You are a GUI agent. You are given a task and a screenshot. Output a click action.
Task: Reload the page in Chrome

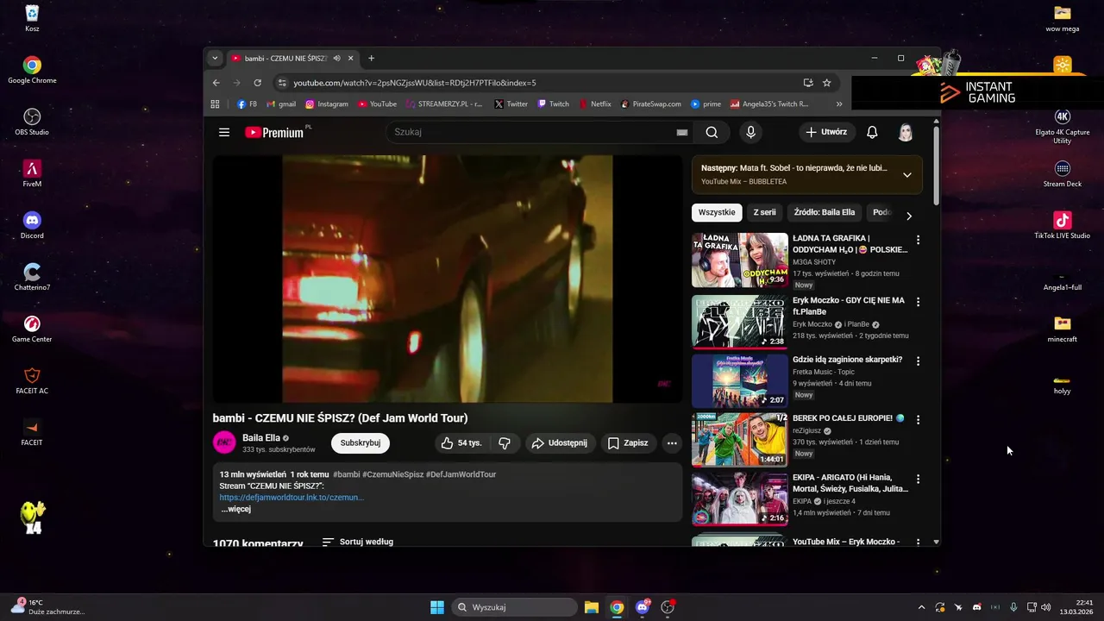click(x=257, y=83)
